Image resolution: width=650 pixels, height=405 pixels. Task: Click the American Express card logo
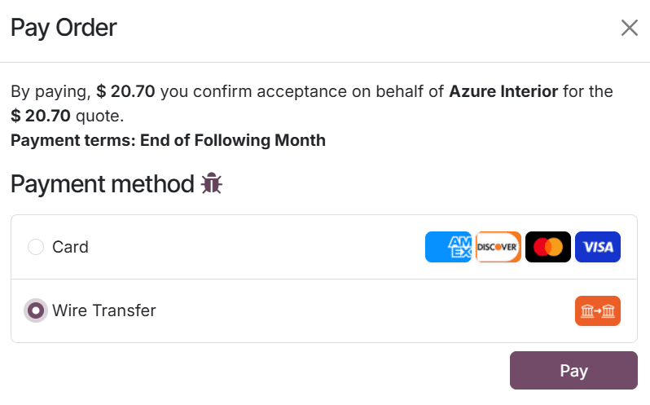coord(448,247)
